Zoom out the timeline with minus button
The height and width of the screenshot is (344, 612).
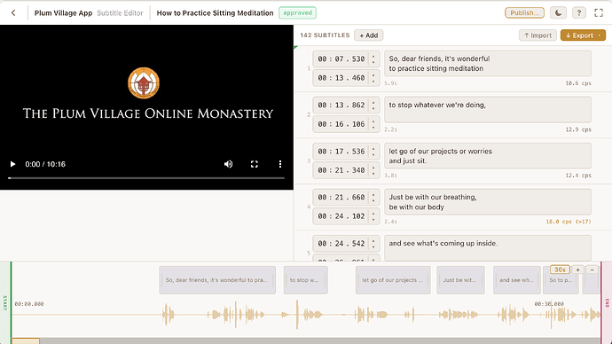[592, 270]
